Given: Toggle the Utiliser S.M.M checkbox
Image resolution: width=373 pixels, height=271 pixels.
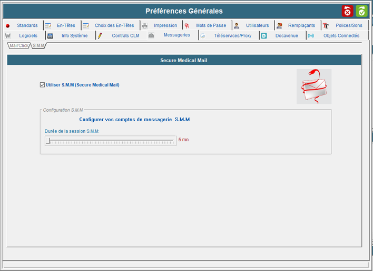Looking at the screenshot, I should pyautogui.click(x=43, y=84).
